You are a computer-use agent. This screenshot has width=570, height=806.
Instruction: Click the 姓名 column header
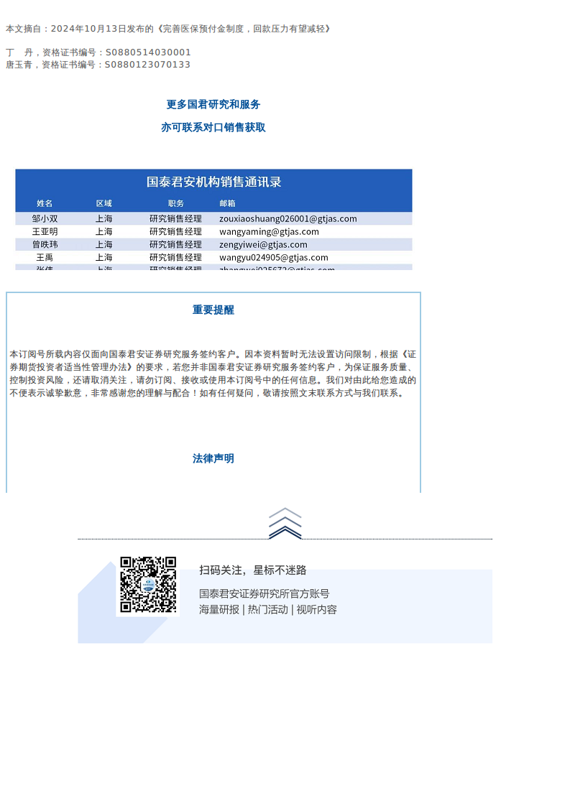tap(45, 203)
